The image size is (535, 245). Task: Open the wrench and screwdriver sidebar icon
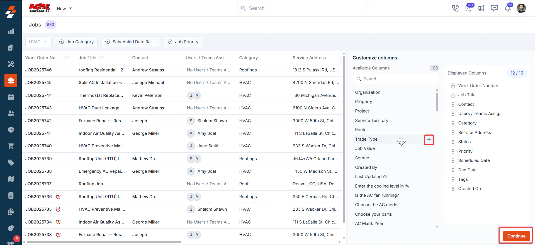[x=11, y=64]
